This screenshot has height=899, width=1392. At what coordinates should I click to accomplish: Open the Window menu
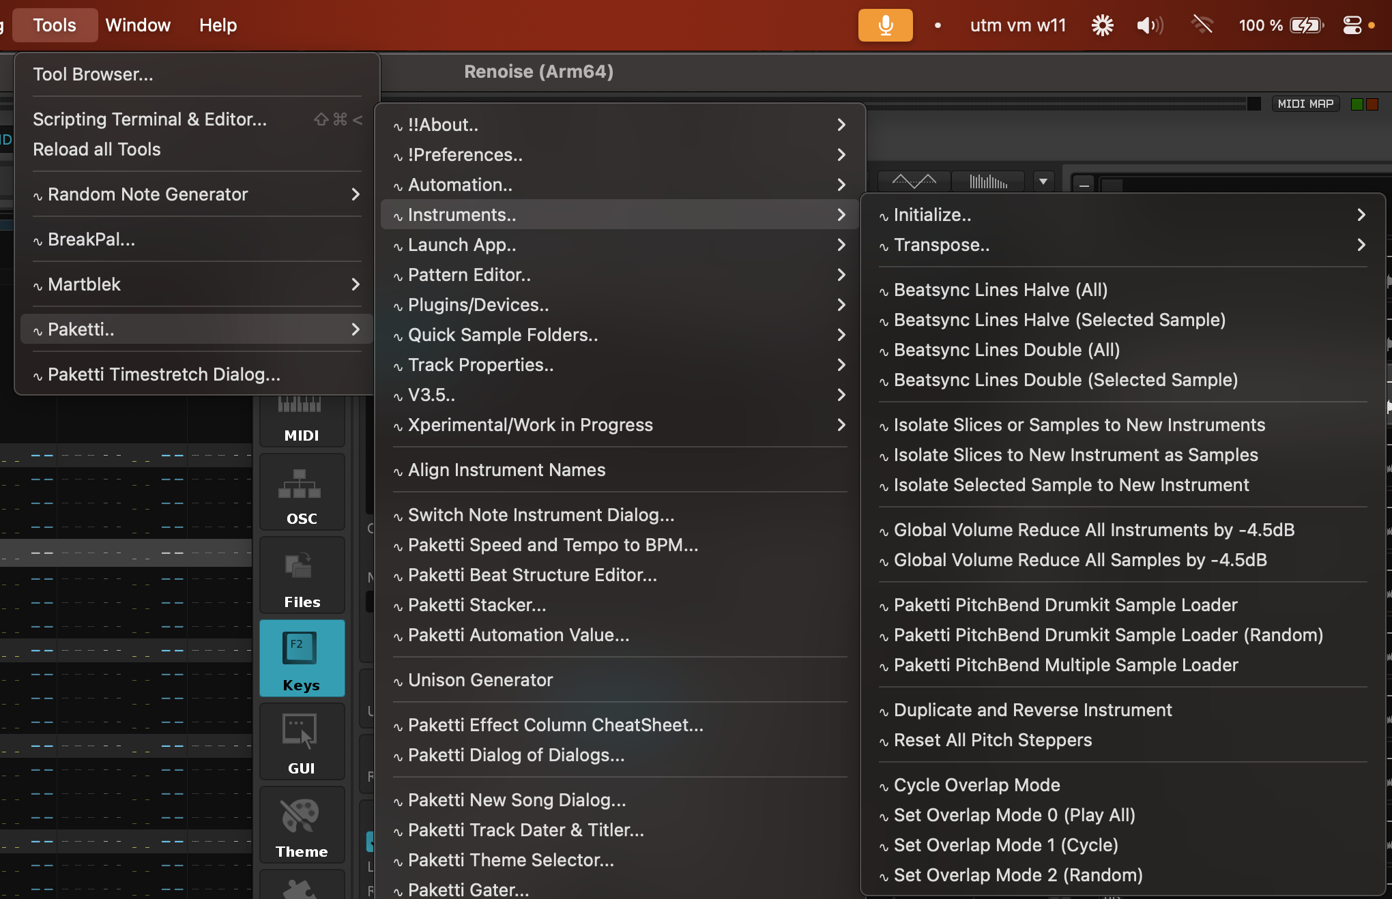coord(138,25)
